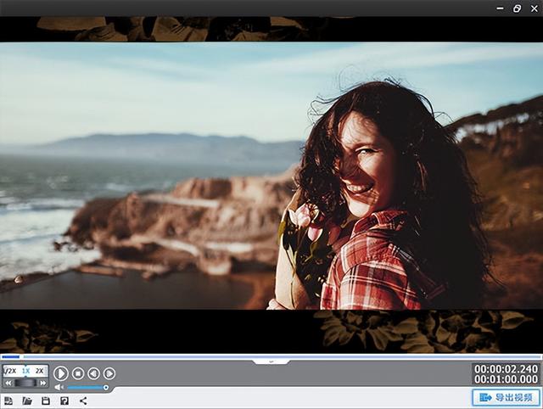The height and width of the screenshot is (409, 543).
Task: Switch playback speed to 2X
Action: 40,371
